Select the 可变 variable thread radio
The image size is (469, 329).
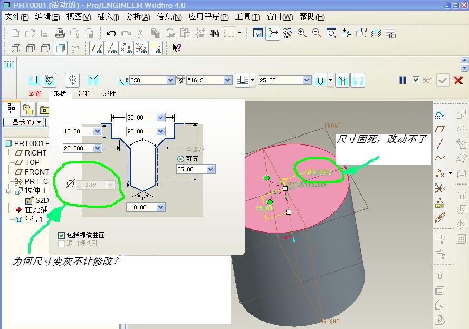(180, 159)
